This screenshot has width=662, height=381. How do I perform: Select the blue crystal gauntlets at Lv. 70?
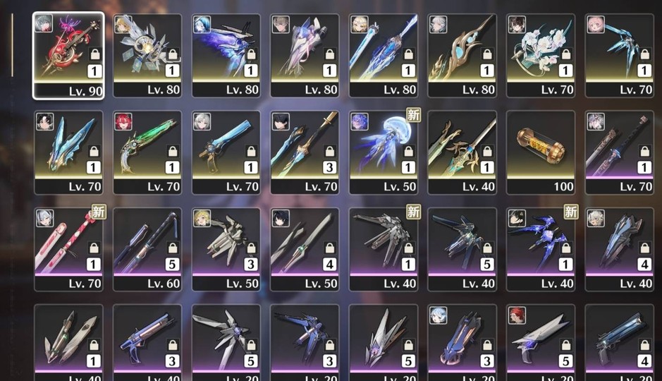click(68, 152)
